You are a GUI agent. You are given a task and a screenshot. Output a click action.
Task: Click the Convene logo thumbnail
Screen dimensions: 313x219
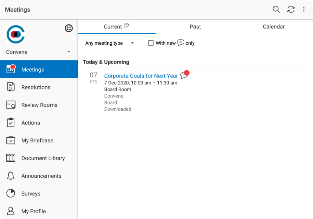(16, 34)
